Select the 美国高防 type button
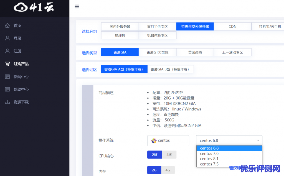 coord(195,52)
